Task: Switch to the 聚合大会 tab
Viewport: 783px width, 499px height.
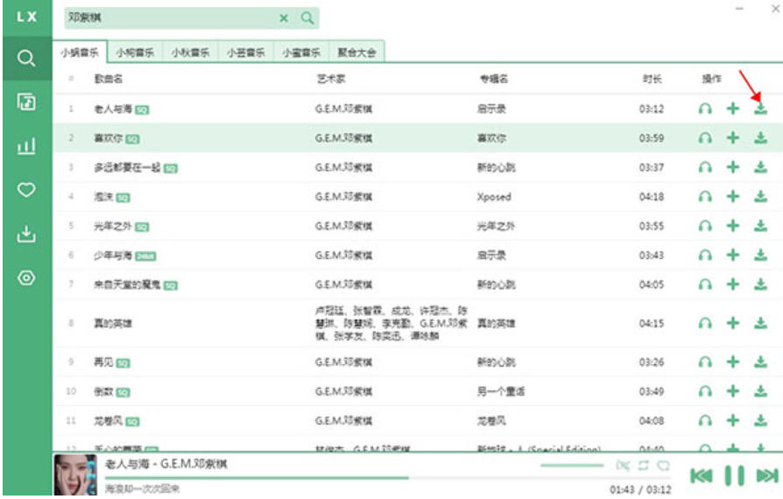Action: pyautogui.click(x=356, y=53)
